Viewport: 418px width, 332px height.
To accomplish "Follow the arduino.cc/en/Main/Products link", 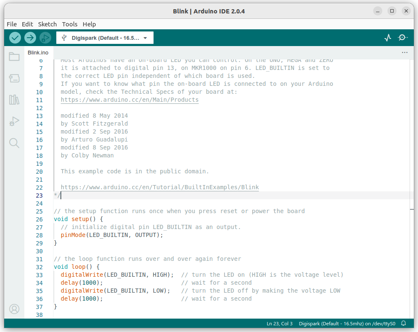I will [x=130, y=100].
